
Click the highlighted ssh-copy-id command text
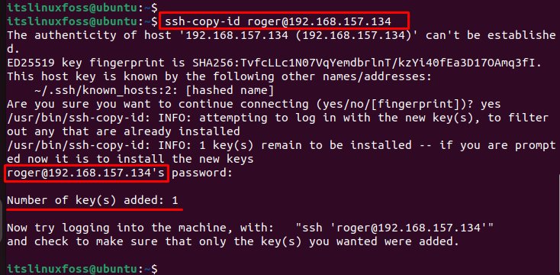278,21
